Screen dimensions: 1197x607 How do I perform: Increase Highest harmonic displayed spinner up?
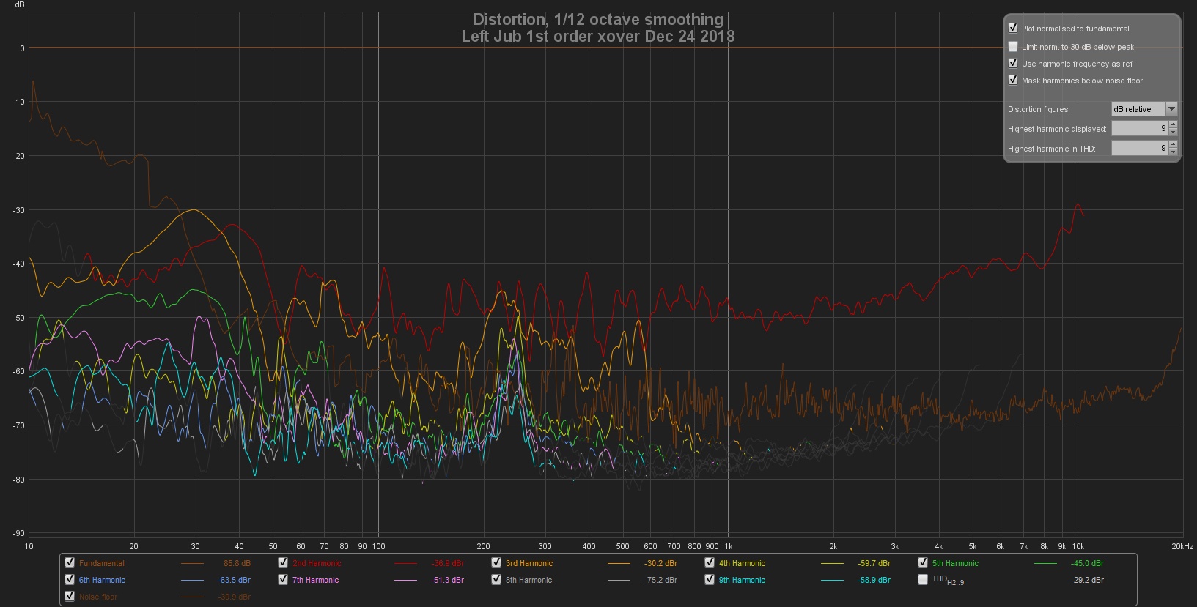(x=1173, y=125)
